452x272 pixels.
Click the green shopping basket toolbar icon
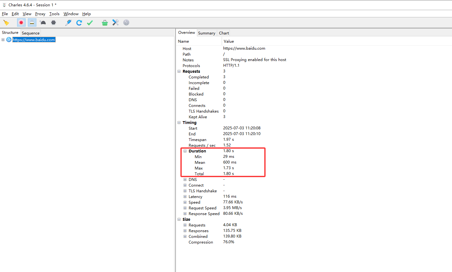(105, 22)
